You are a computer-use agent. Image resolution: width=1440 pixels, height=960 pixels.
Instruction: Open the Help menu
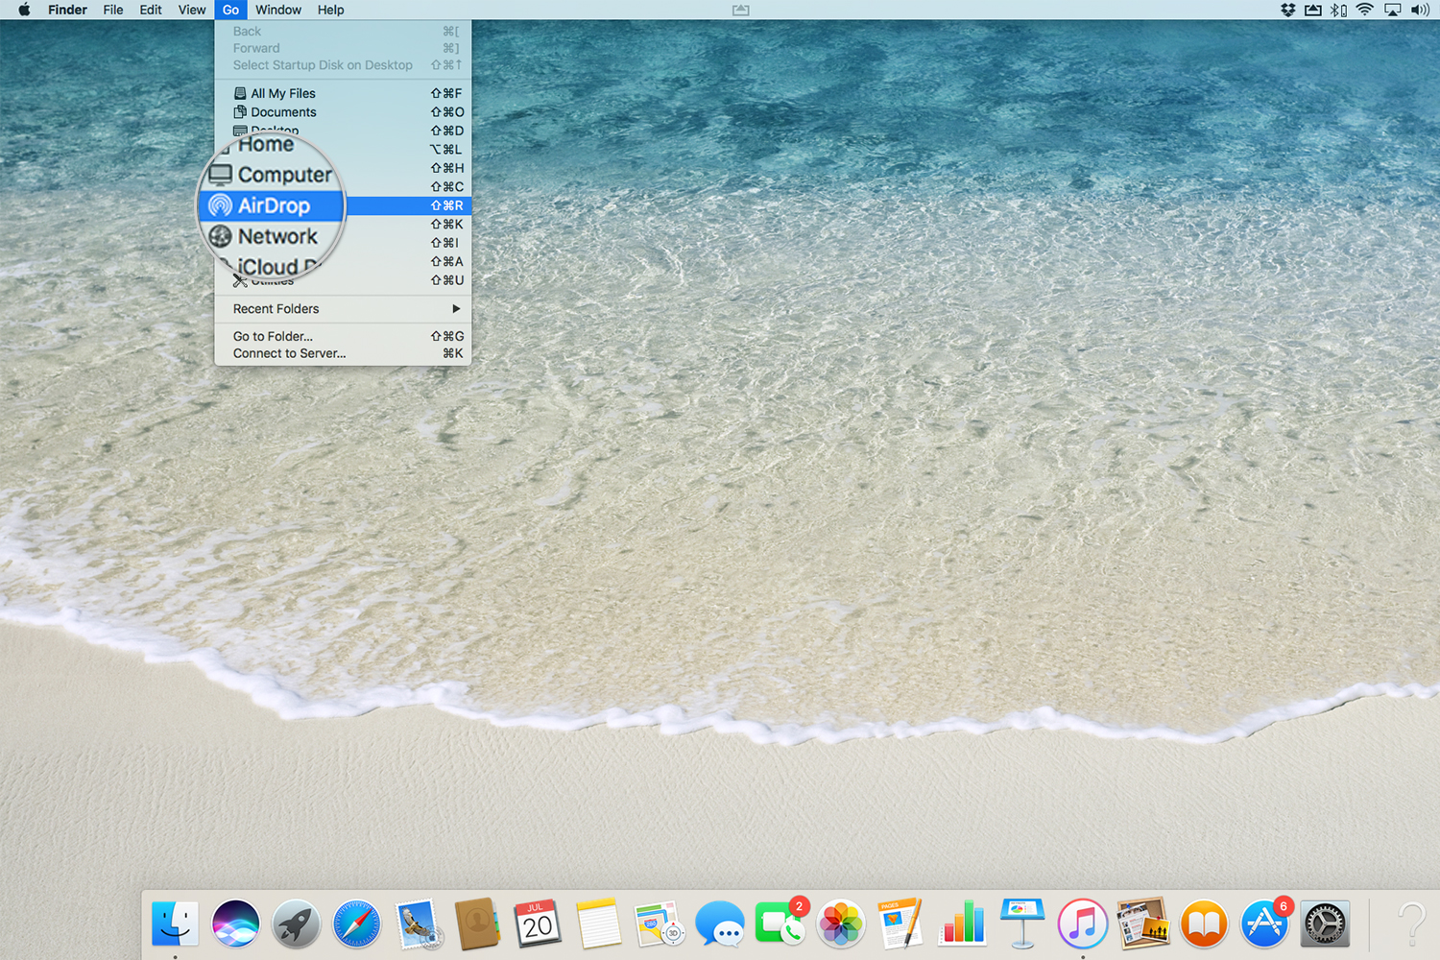(x=331, y=10)
